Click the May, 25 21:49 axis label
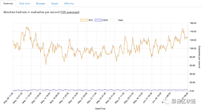The image size is (202, 110). point(110,98)
